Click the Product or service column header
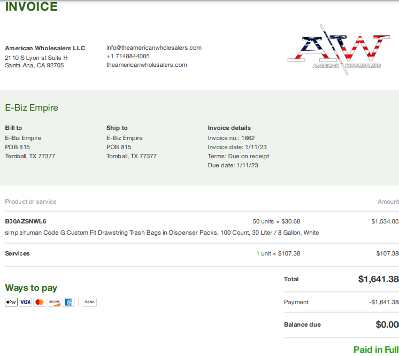This screenshot has width=399, height=356. tap(31, 202)
